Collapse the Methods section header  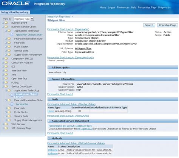49,138
